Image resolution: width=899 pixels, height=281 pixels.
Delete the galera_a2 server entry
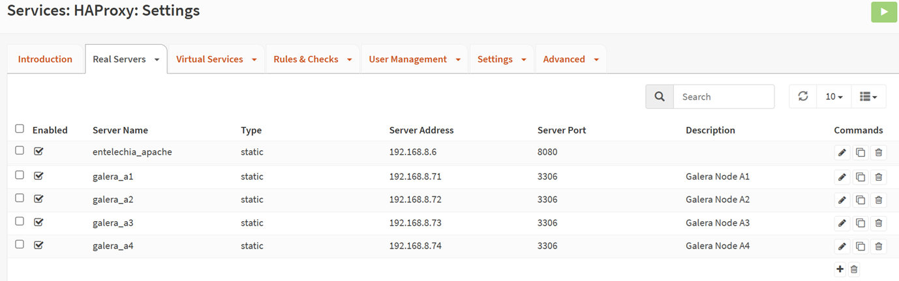click(x=878, y=200)
